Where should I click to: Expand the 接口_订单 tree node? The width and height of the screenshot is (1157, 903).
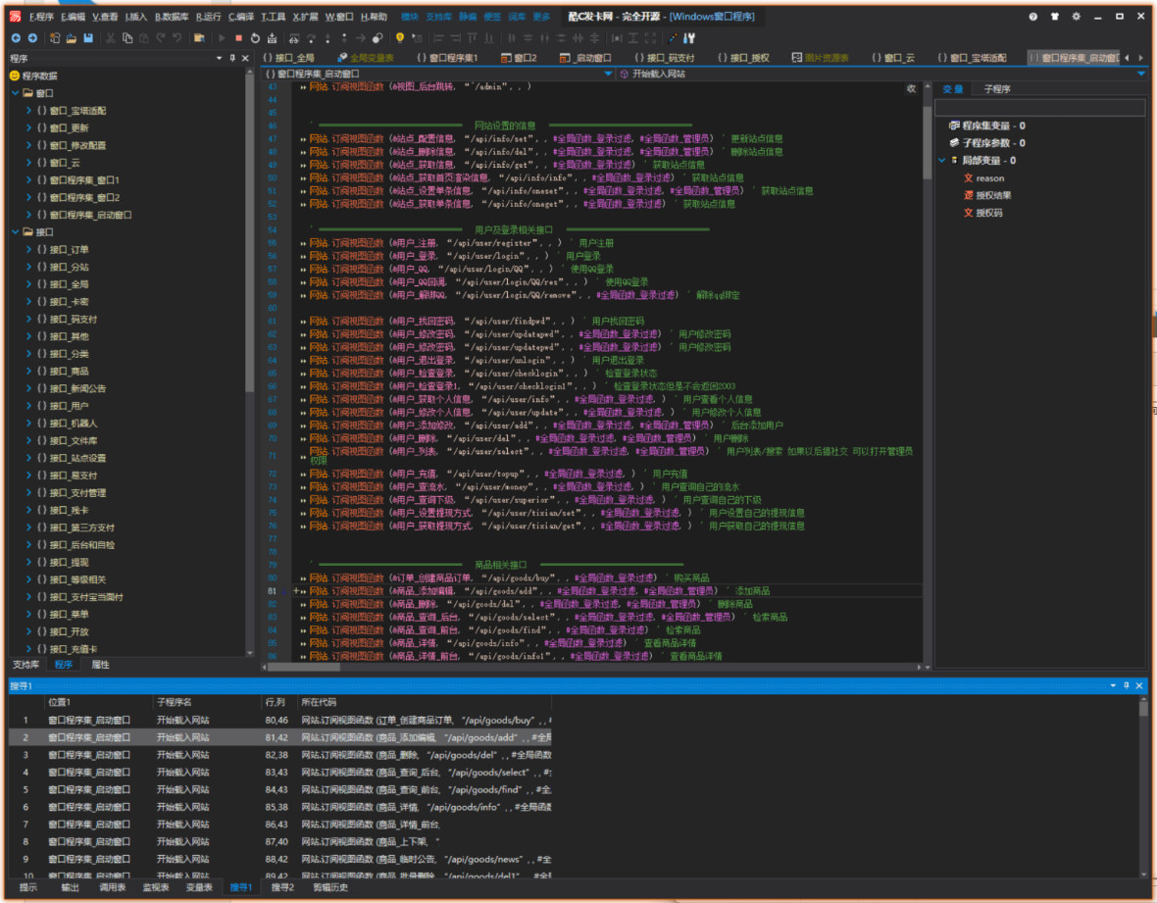(28, 250)
